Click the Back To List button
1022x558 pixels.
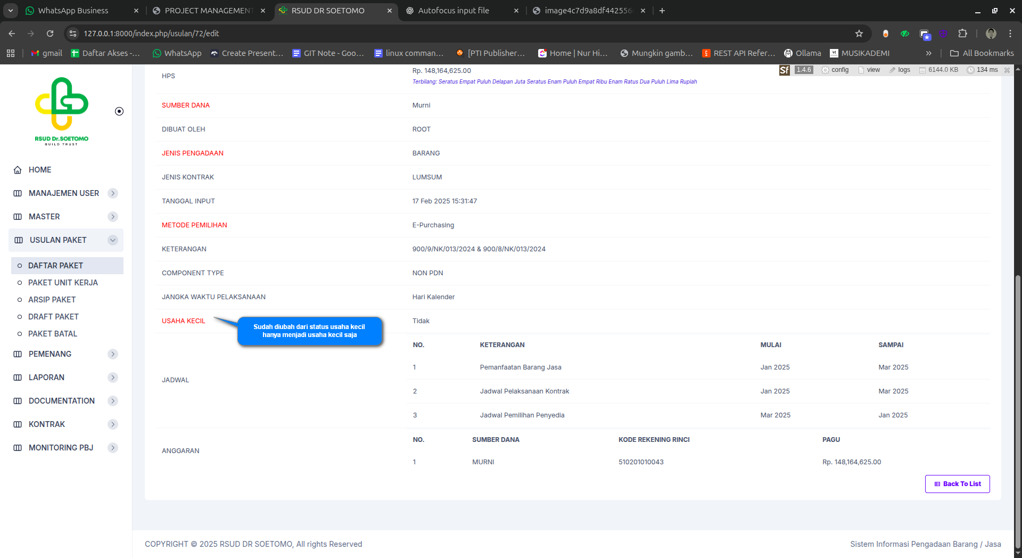tap(957, 484)
